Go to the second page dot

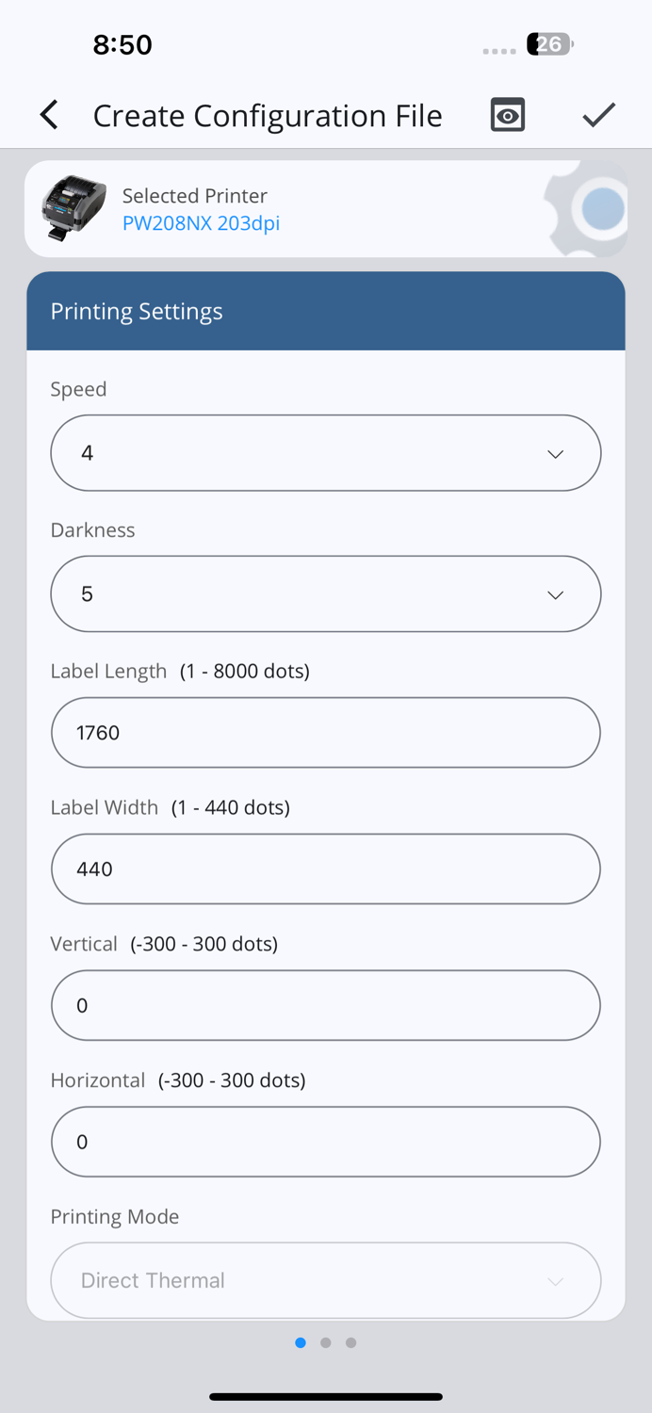coord(326,1342)
